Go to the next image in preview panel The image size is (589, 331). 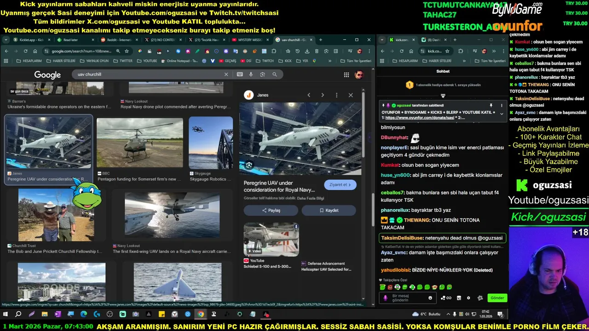(x=323, y=95)
